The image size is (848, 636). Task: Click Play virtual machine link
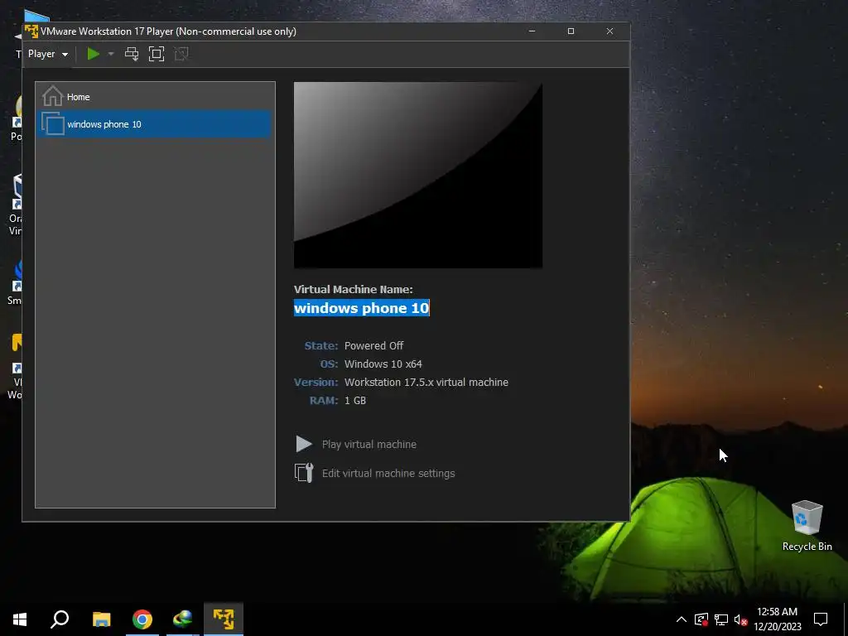[369, 445]
